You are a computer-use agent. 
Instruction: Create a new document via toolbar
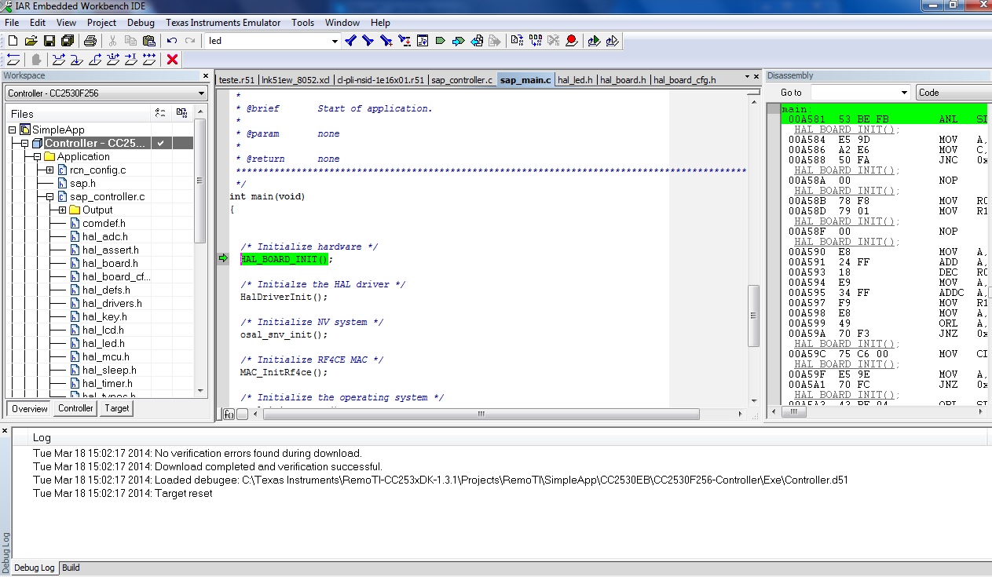pyautogui.click(x=13, y=41)
